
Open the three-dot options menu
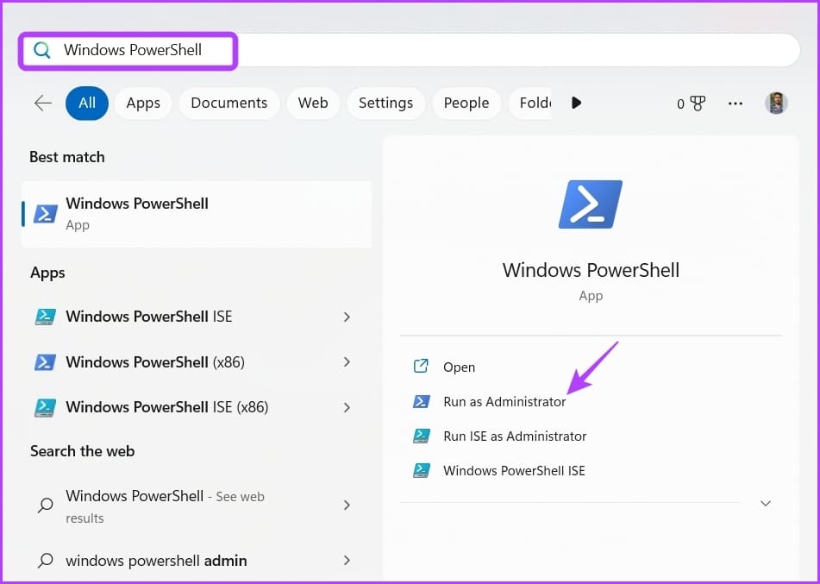pos(735,104)
